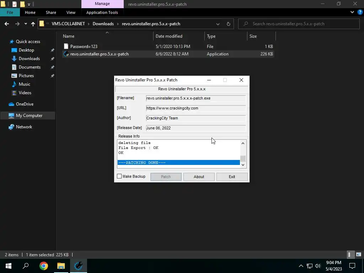Image resolution: width=364 pixels, height=273 pixels.
Task: Open recent locations dropdown arrow
Action: click(x=26, y=24)
